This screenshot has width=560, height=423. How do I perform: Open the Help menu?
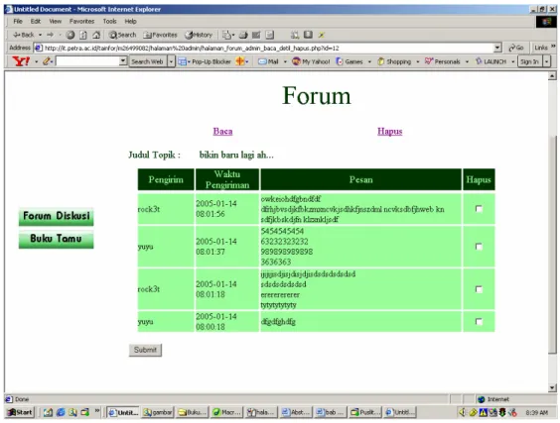coord(130,22)
